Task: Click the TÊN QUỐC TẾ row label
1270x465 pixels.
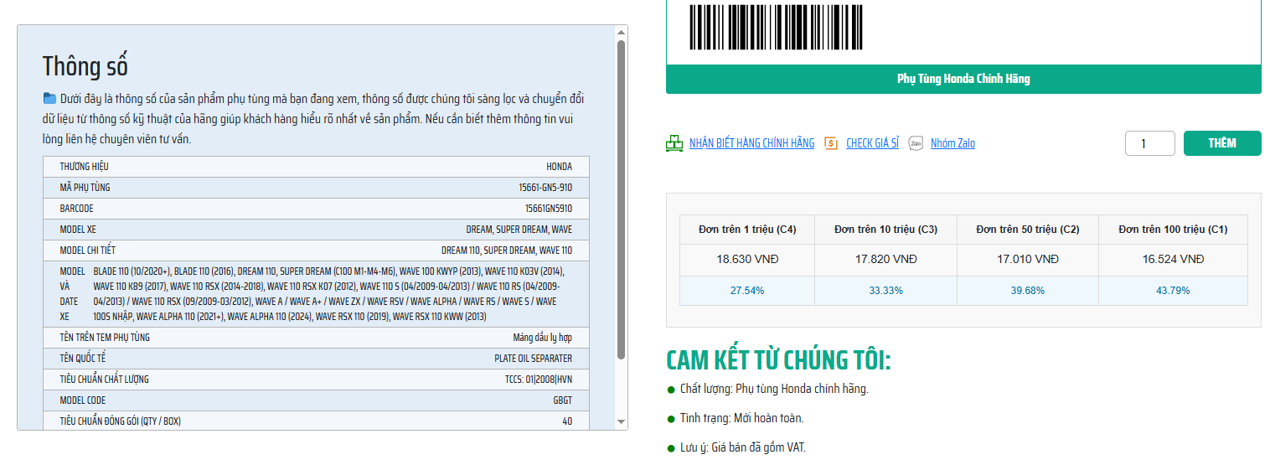Action: click(82, 359)
